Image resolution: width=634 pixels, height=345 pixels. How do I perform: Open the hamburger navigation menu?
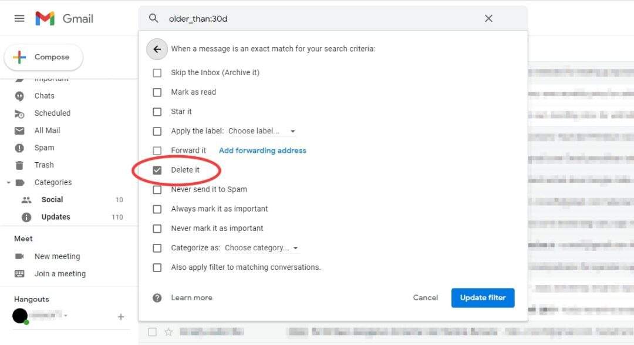19,18
